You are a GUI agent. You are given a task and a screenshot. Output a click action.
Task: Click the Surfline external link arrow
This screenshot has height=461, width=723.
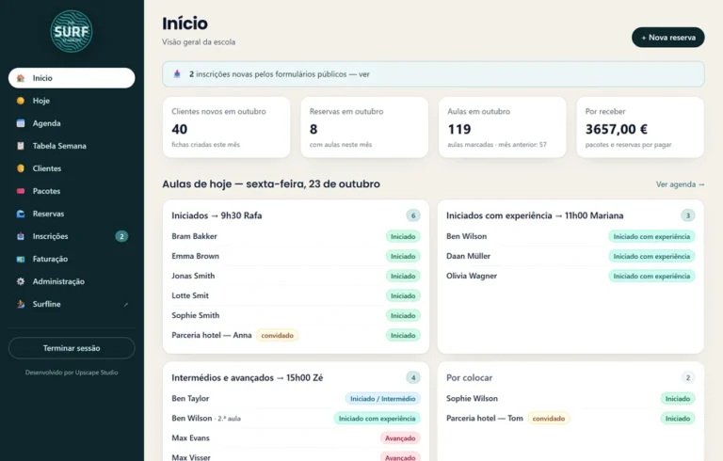[x=125, y=304]
